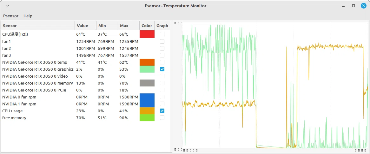Click the 61°C CPU temperature value
The width and height of the screenshot is (370, 154).
[81, 34]
